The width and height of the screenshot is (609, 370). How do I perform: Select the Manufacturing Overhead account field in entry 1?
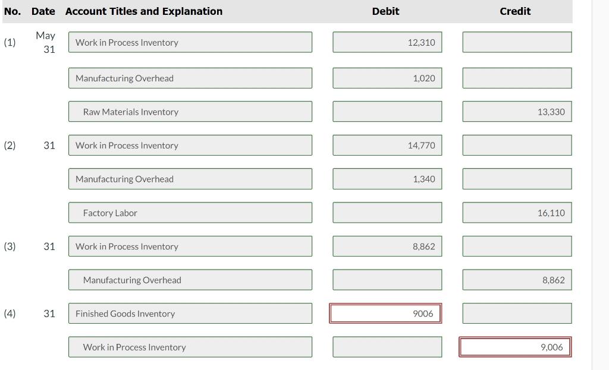click(190, 78)
